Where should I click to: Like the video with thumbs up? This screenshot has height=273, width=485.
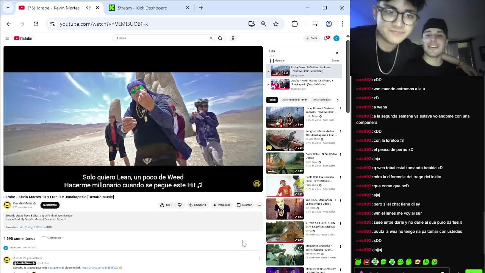(x=166, y=205)
